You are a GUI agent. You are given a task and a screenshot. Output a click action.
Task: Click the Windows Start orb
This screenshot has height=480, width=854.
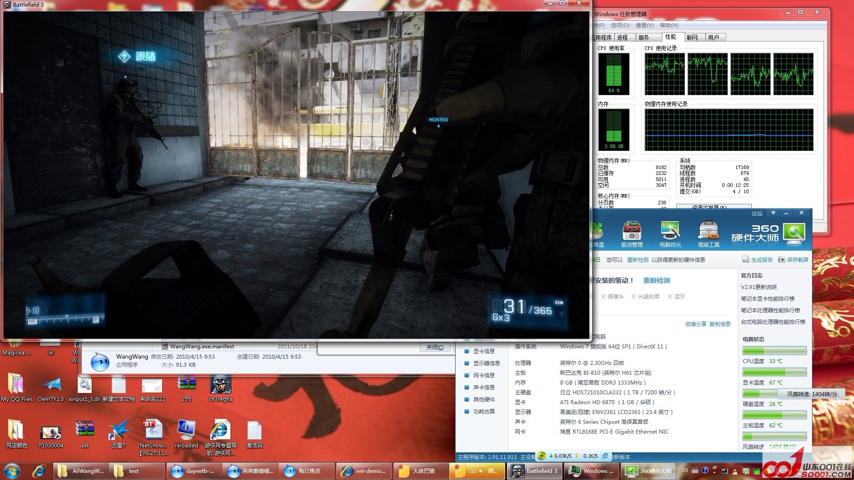[x=12, y=471]
